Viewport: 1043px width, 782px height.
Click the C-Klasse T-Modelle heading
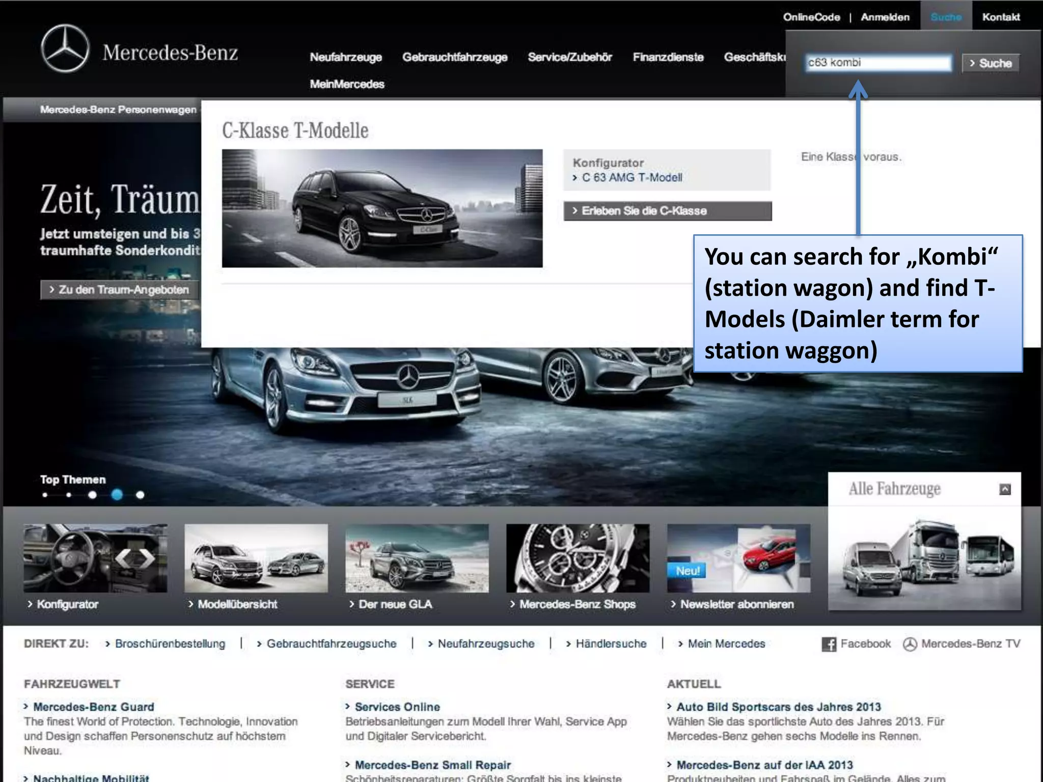pyautogui.click(x=295, y=130)
